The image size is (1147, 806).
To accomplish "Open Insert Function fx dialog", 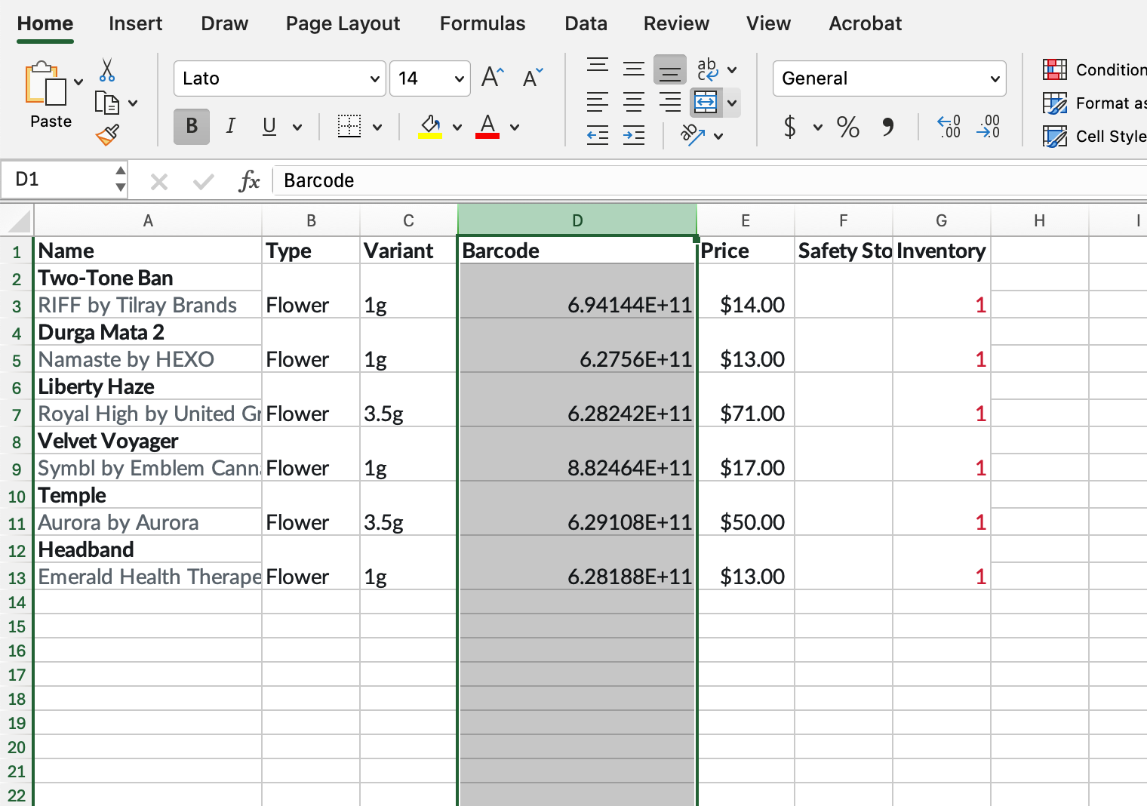I will coord(249,181).
